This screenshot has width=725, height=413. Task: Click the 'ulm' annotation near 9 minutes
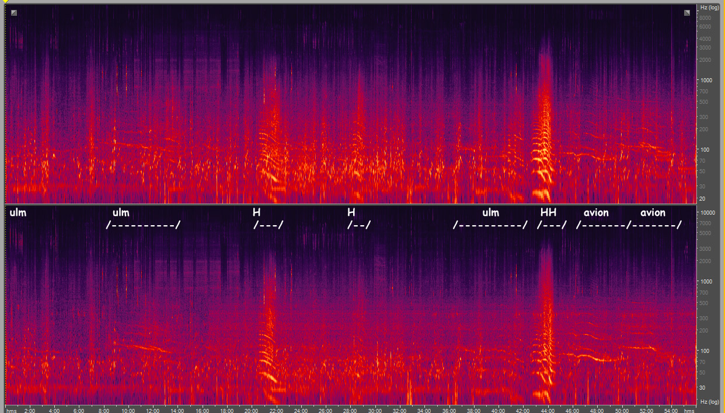[x=121, y=213]
